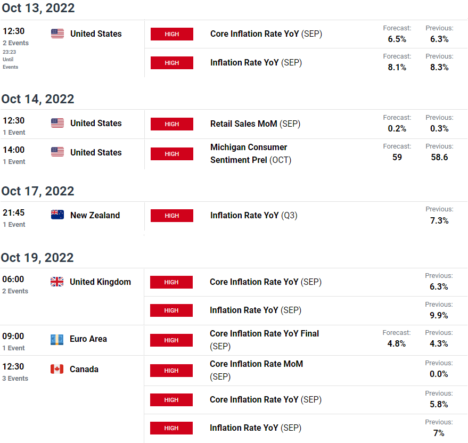Open the Canada Core Inflation Rate MoM event
The width and height of the screenshot is (468, 443).
click(257, 370)
